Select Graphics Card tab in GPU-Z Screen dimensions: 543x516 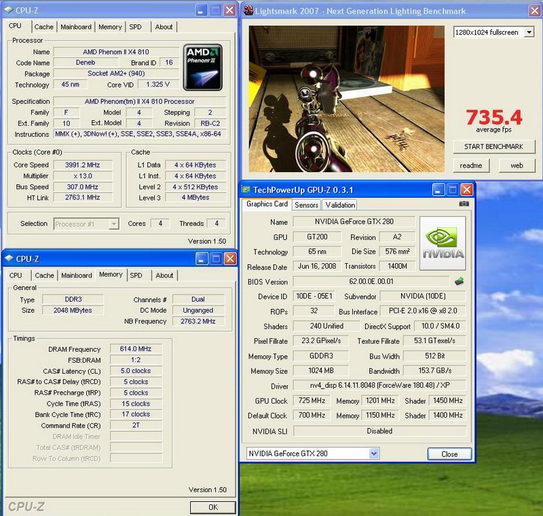(x=267, y=204)
